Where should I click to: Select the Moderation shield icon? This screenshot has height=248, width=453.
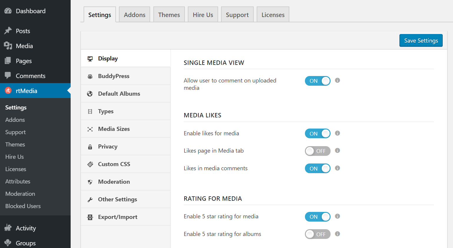click(90, 182)
